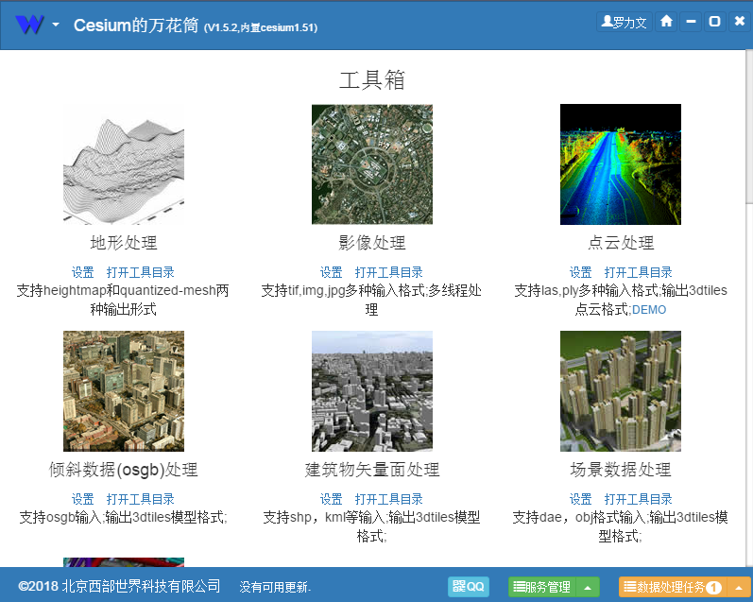Open the 倾斜数据(osgb)处理 city thumbnail
The height and width of the screenshot is (602, 753).
point(124,391)
